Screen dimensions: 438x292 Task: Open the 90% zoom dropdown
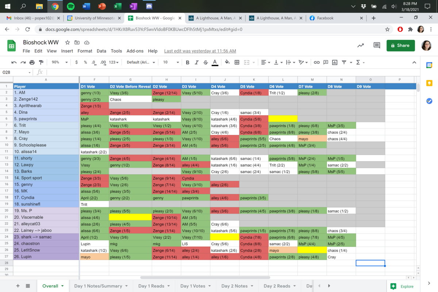59,62
